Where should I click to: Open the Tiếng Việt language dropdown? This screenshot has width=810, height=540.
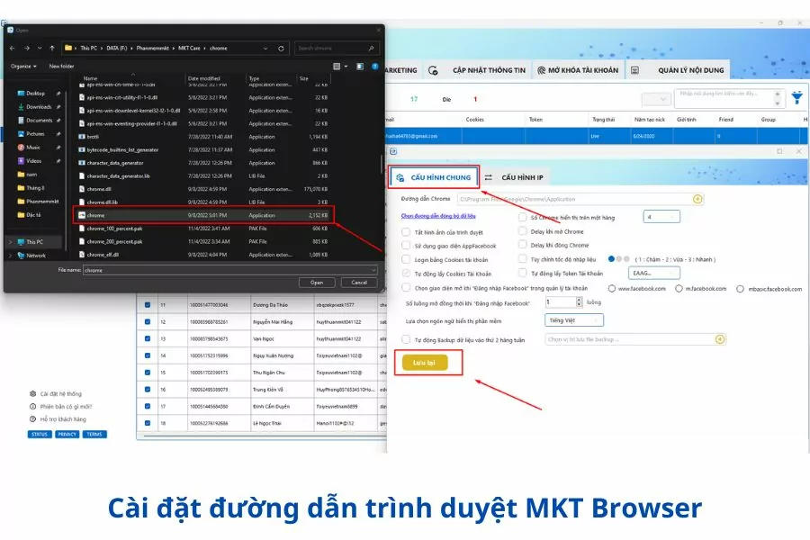(x=573, y=320)
